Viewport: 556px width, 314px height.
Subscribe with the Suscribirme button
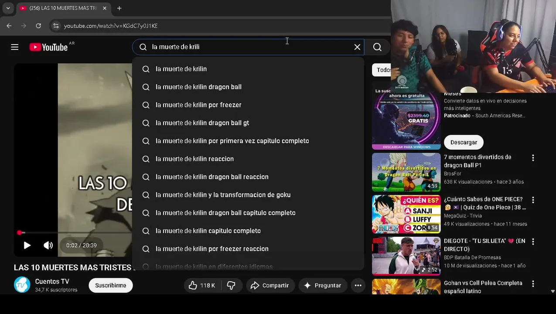click(x=111, y=285)
